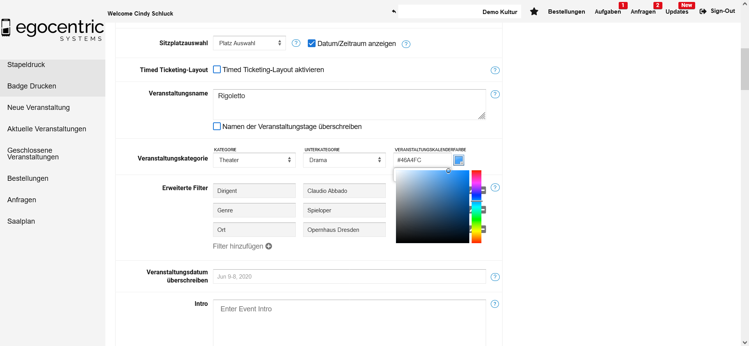The width and height of the screenshot is (749, 346).
Task: Click help icon next to Intro field
Action: (x=495, y=304)
